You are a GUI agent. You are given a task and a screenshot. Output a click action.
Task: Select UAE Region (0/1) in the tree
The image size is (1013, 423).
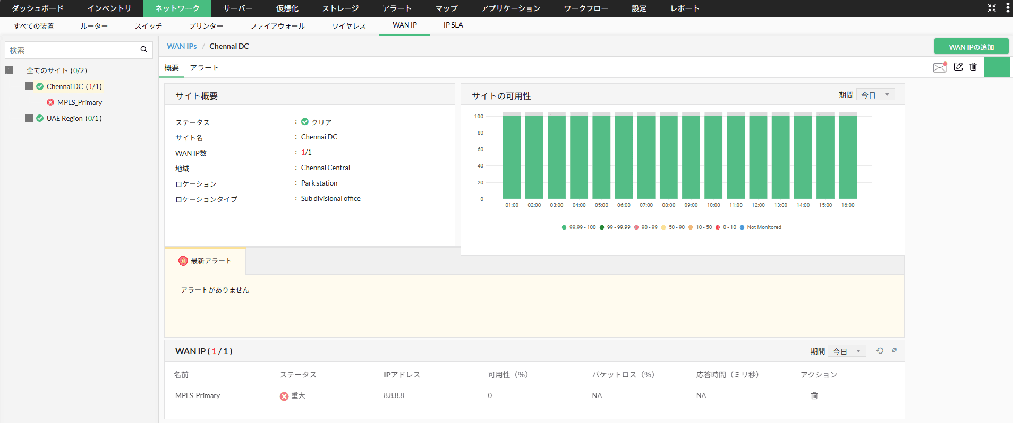pyautogui.click(x=74, y=118)
